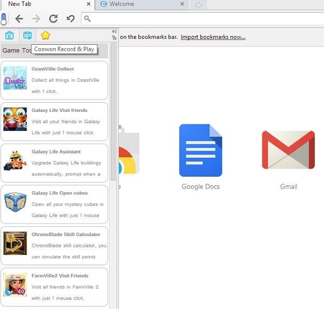Reload the current page
This screenshot has width=324, height=309.
click(53, 19)
